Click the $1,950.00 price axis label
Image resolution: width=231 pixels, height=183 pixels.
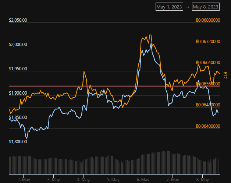18,69
